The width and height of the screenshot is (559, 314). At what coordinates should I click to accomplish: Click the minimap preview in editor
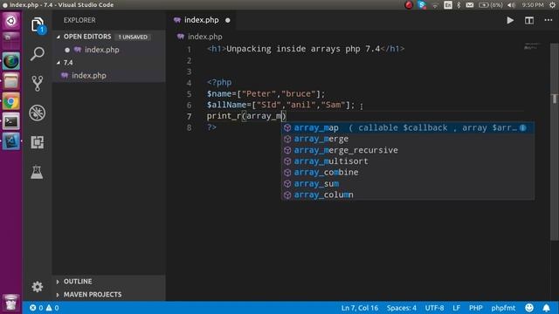532,46
